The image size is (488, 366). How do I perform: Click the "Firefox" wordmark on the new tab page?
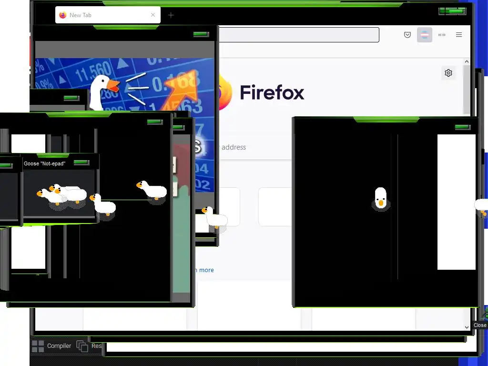click(272, 92)
